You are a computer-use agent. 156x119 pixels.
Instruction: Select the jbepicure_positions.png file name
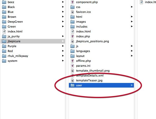93,41
